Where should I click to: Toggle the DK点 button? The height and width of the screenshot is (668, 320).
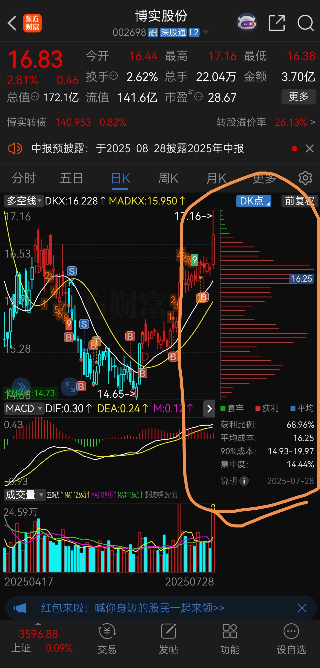254,201
